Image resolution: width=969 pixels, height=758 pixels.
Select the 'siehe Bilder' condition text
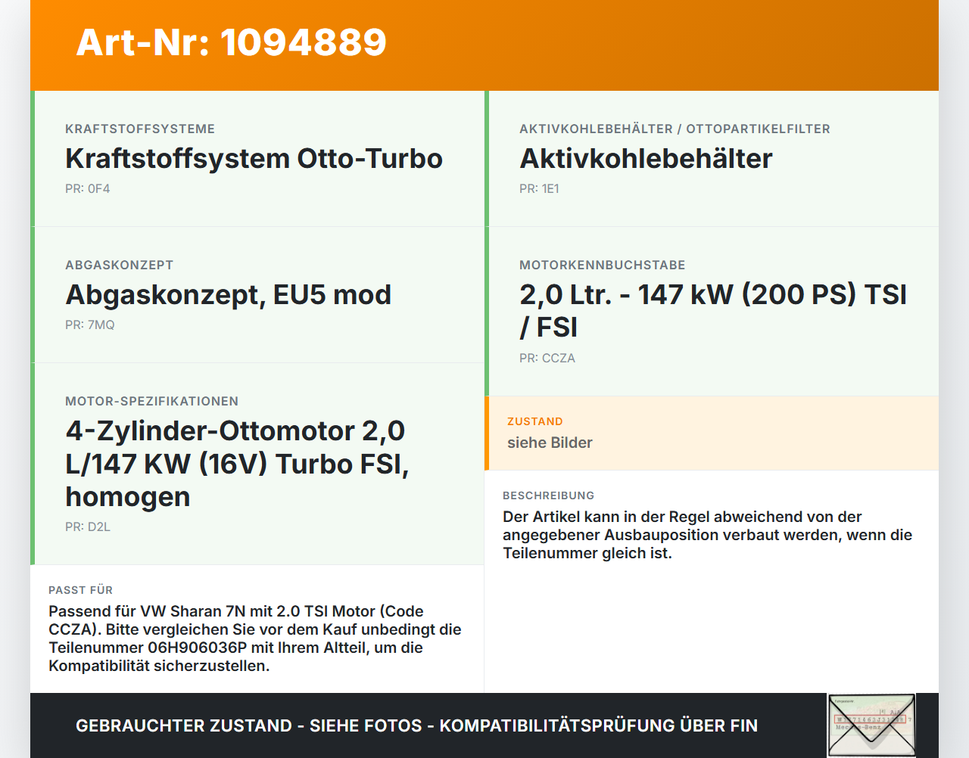(550, 443)
